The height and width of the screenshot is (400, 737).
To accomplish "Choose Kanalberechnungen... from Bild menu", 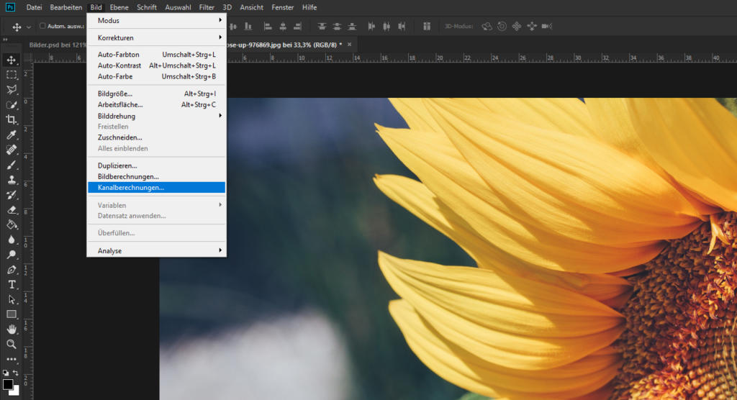I will (156, 188).
